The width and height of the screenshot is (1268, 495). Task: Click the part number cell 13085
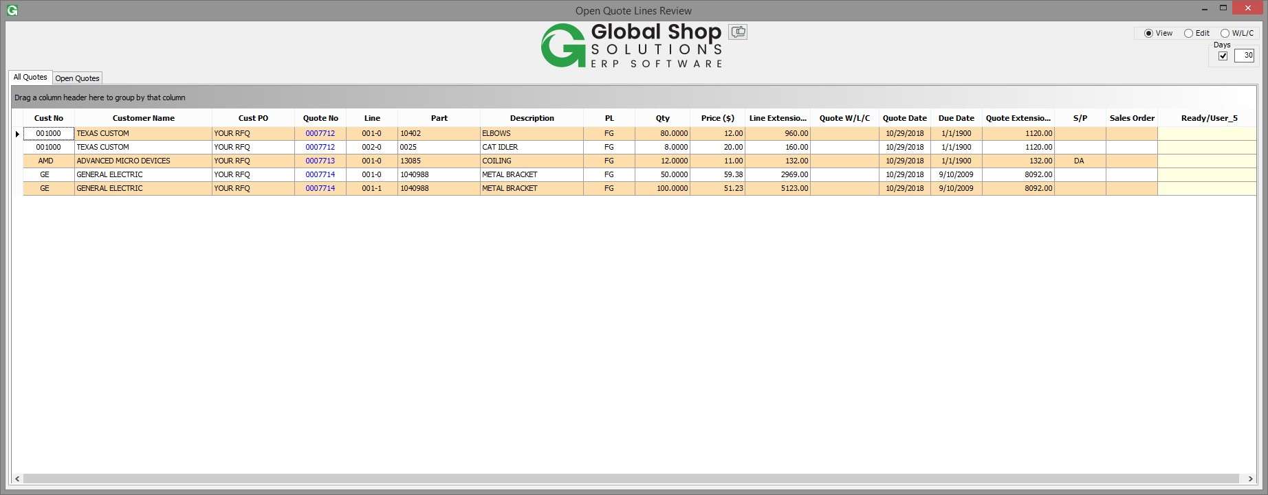click(439, 161)
